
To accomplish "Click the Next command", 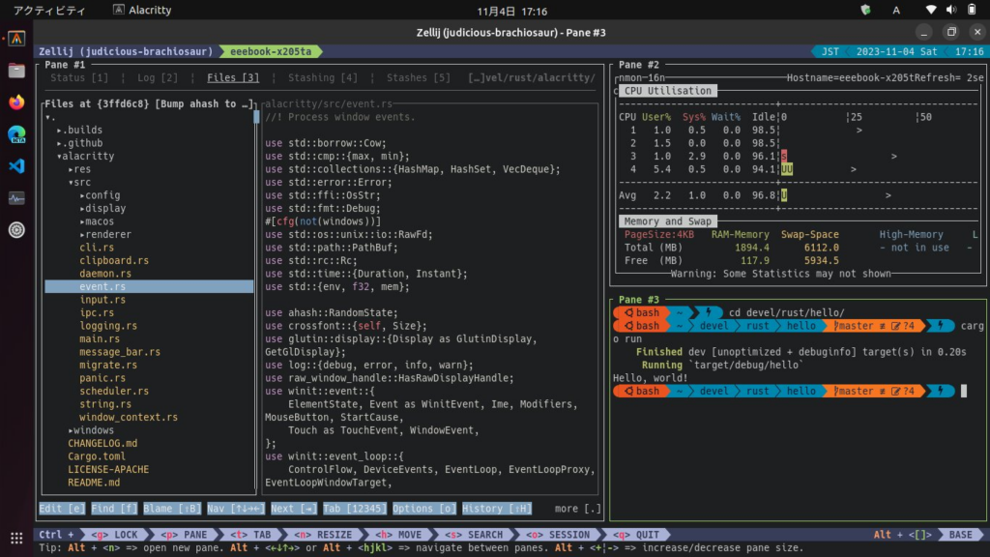I will coord(294,509).
